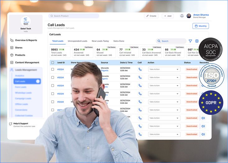Play recording speaker icon in bottom row
The height and width of the screenshot is (163, 228).
point(203,134)
